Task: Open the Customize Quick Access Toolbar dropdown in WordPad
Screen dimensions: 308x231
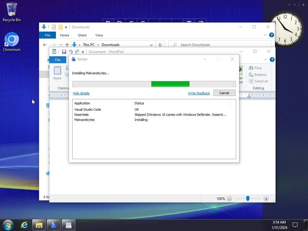Action: tap(83, 52)
